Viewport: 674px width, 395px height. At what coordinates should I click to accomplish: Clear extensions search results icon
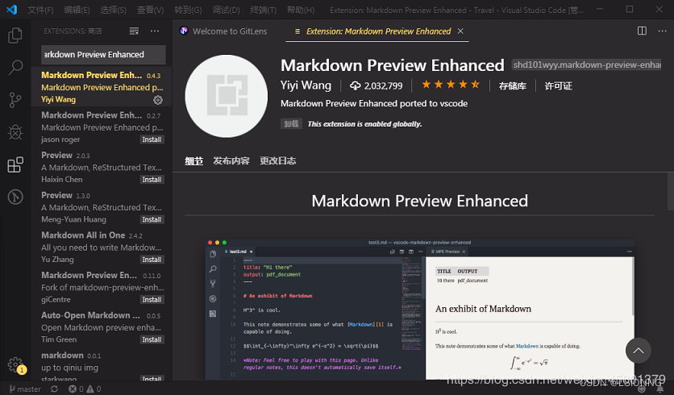134,31
